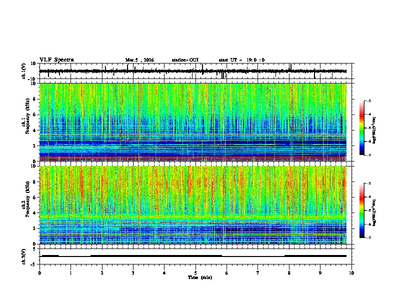Click the '4' frequency tick on ch.2 spectrogram
The image size is (396, 306).
click(x=34, y=213)
